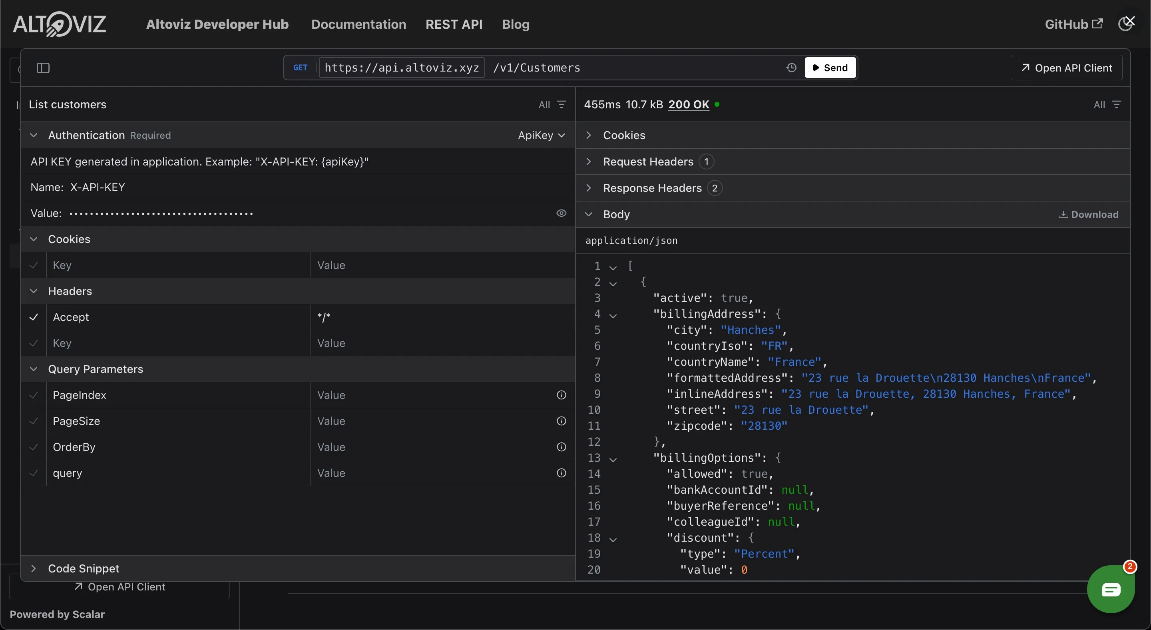Open ApiKey authentication dropdown
The width and height of the screenshot is (1151, 630).
click(542, 135)
